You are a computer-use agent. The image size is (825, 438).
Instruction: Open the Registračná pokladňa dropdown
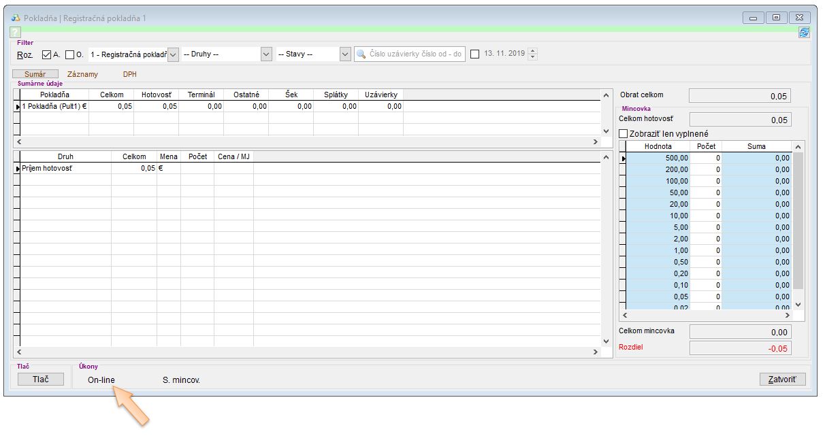coord(173,54)
